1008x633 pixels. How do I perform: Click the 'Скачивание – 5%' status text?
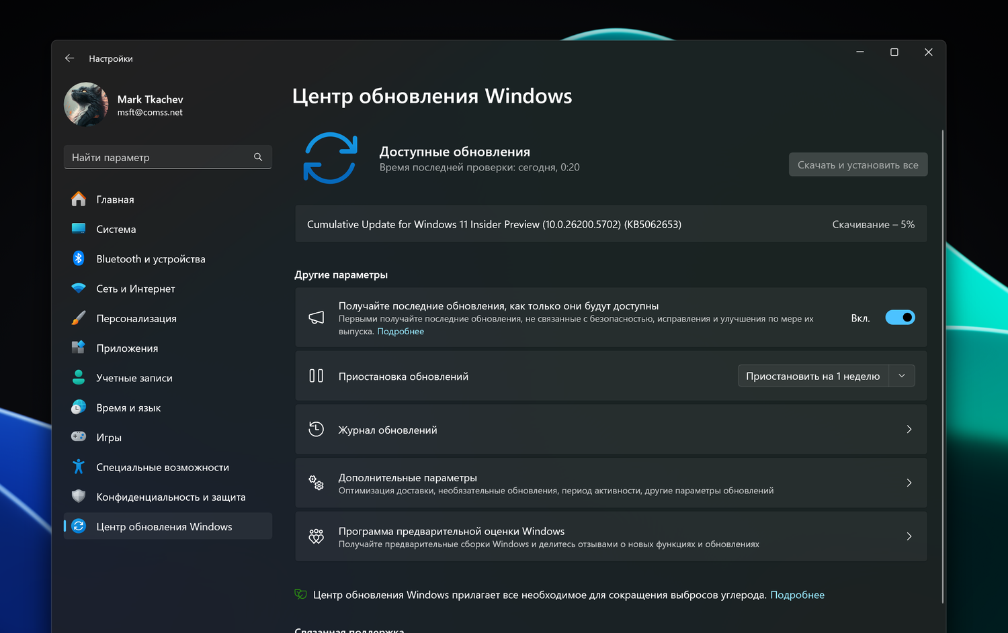873,224
